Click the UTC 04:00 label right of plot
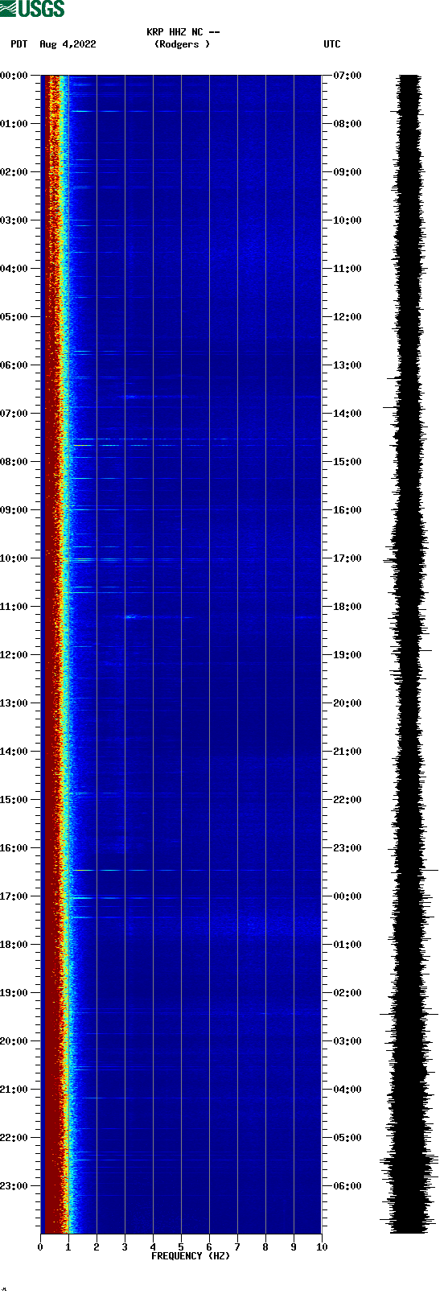 [347, 1090]
